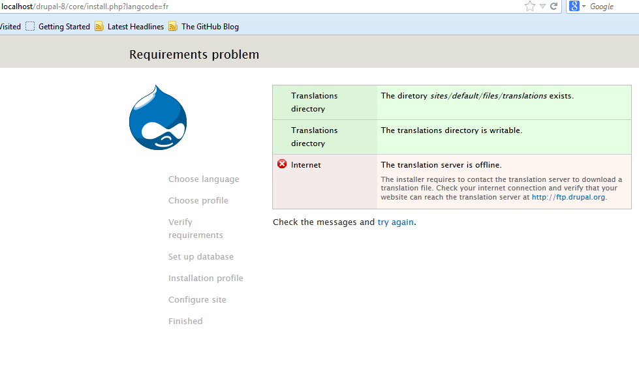The image size is (639, 390).
Task: Select the Set up database step
Action: click(201, 257)
